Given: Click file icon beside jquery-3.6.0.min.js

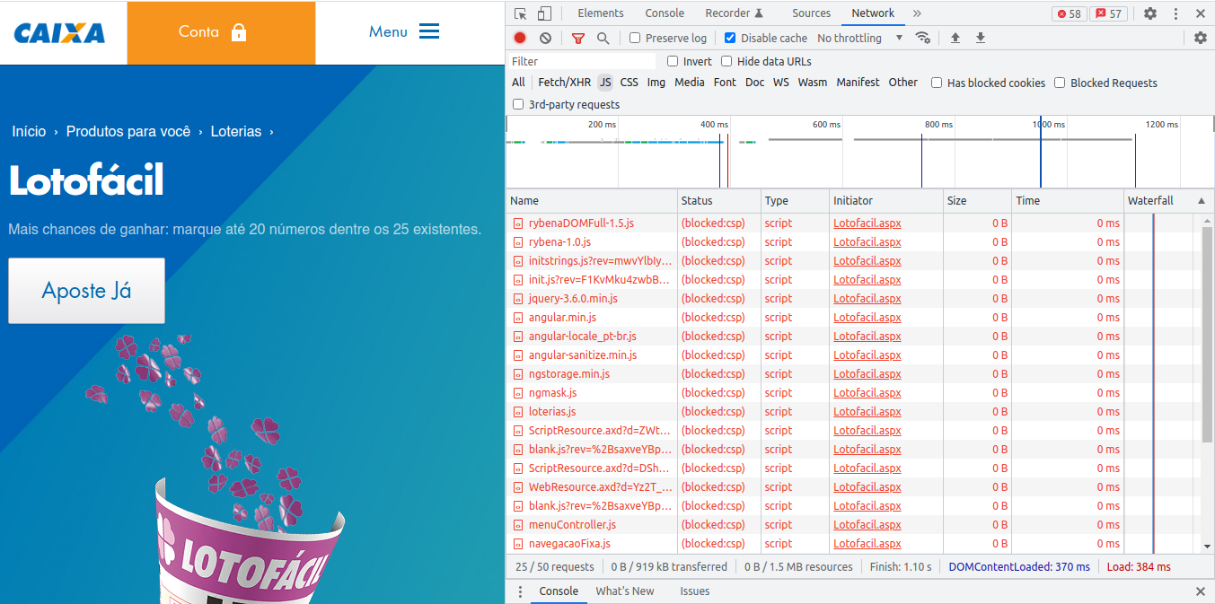Looking at the screenshot, I should [517, 299].
